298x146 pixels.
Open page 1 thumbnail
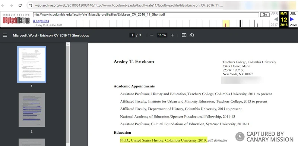(32, 64)
